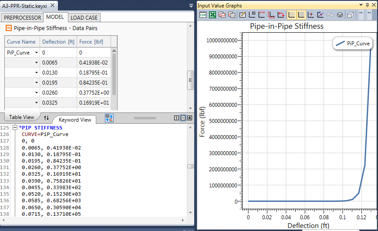Choose vertical split layout icon

[176, 118]
